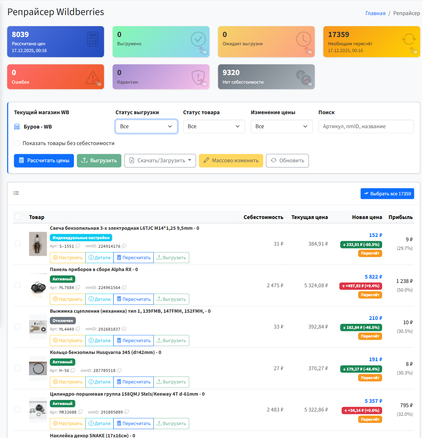Enable Показать товары без себестоимости checkbox
The height and width of the screenshot is (438, 422).
(17, 143)
